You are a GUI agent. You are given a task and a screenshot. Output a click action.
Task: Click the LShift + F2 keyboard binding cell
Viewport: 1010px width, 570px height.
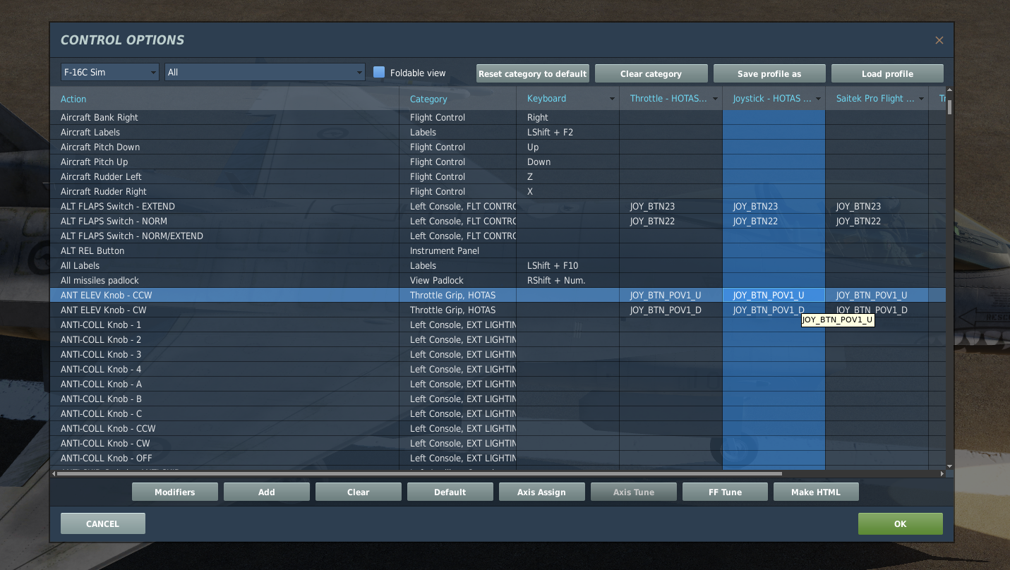tap(567, 132)
